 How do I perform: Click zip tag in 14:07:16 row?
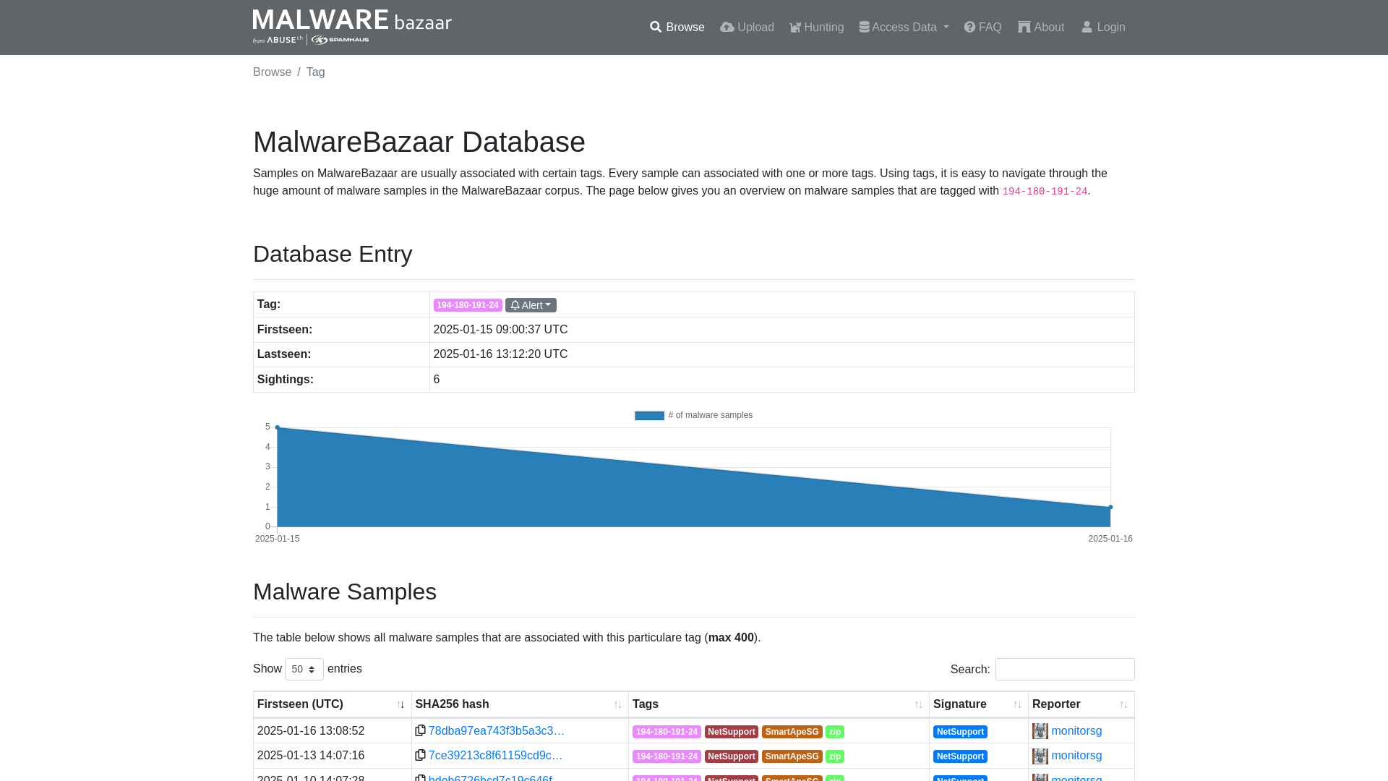[x=835, y=756]
